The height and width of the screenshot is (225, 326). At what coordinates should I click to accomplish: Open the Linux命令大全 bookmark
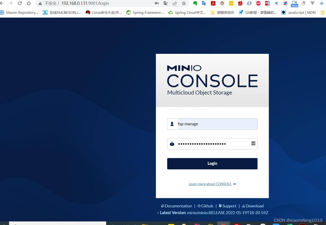pos(104,12)
